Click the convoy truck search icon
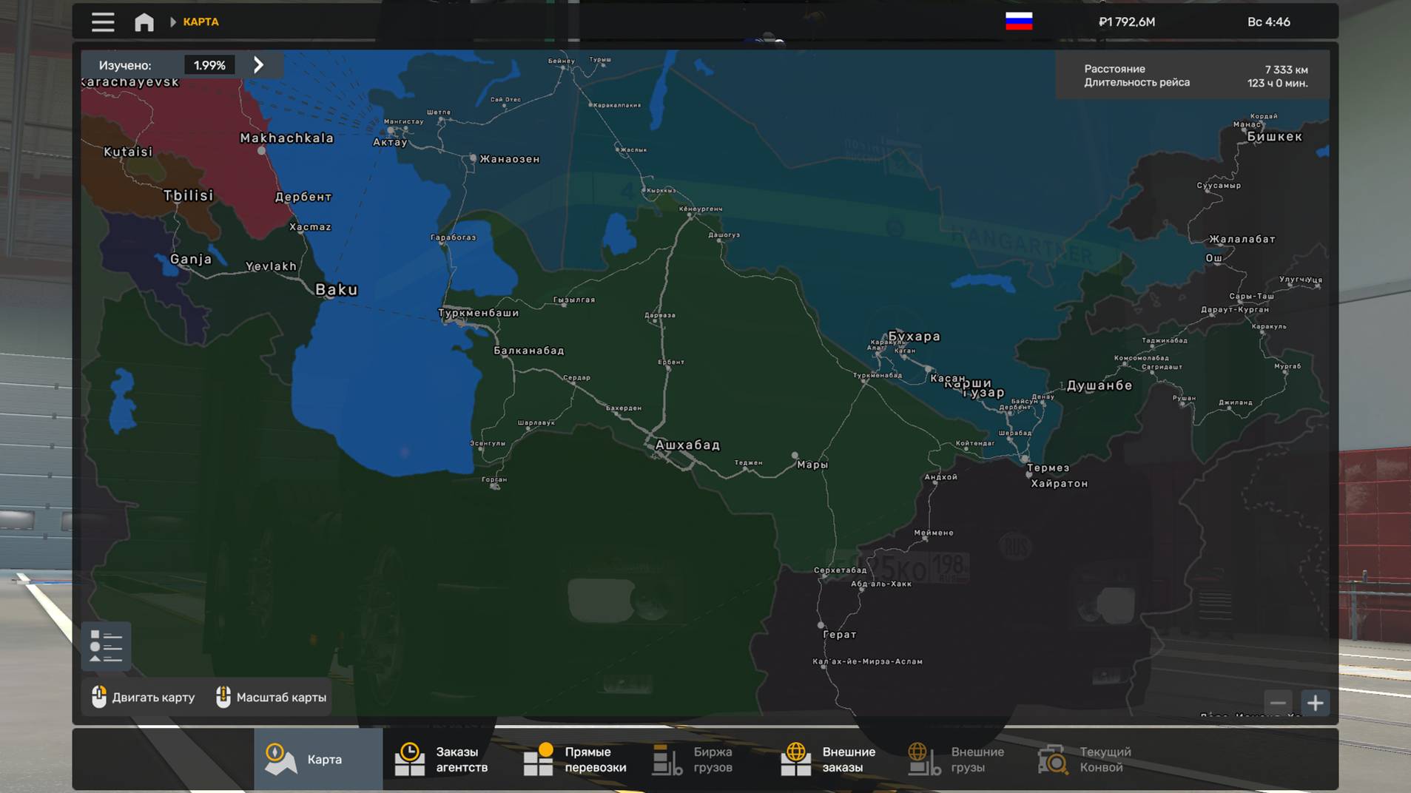Screen dimensions: 1411x793 pos(1053,759)
